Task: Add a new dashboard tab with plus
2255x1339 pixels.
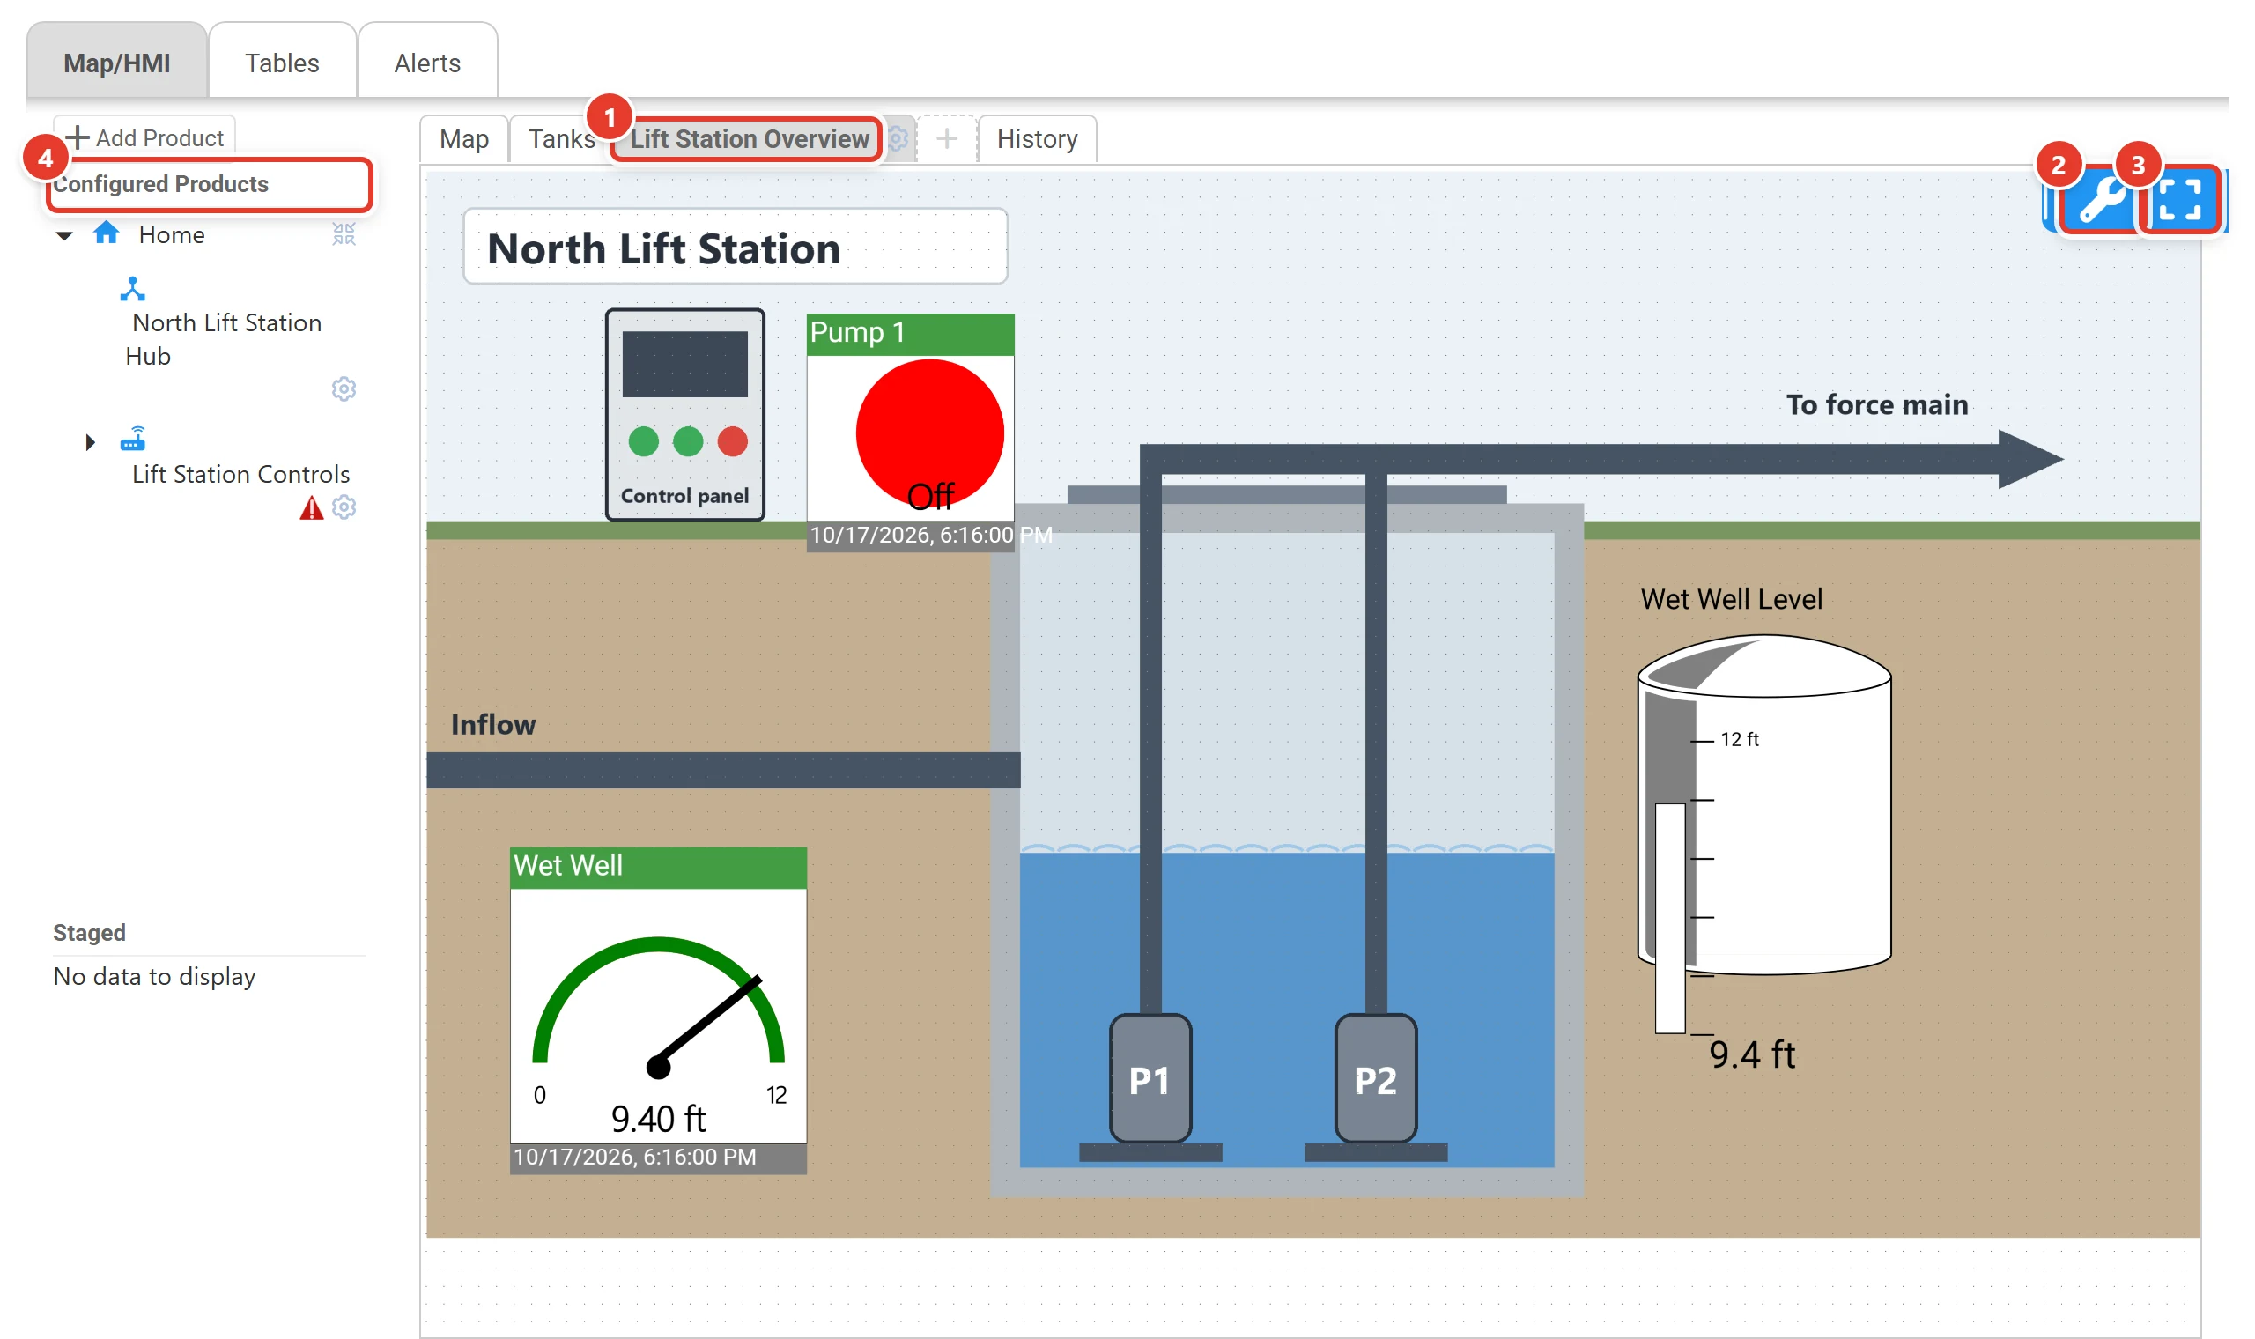Action: 946,138
